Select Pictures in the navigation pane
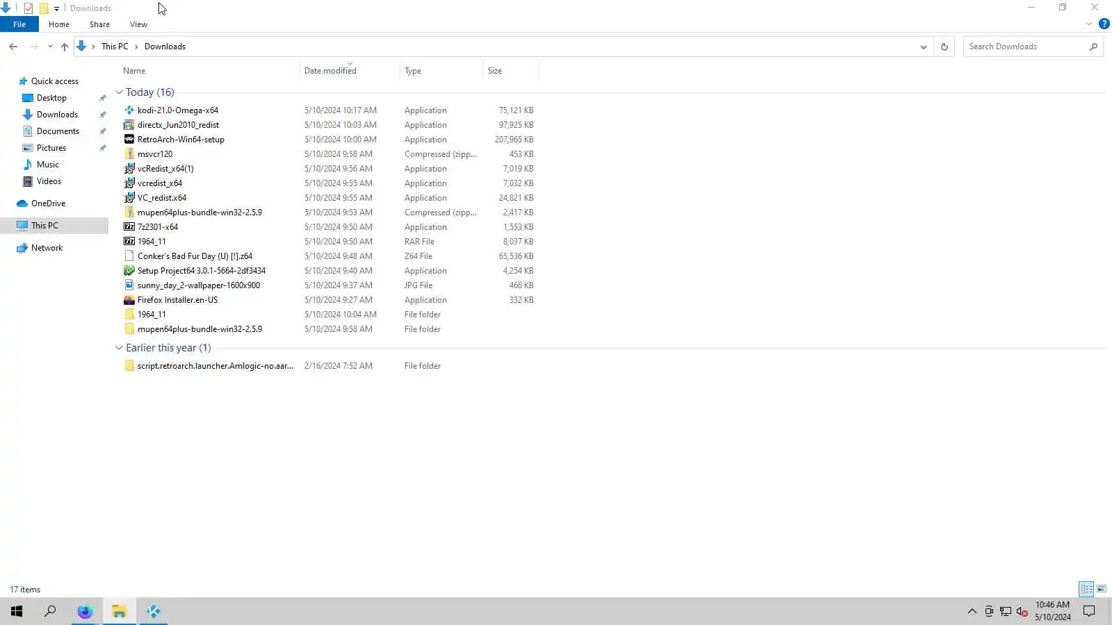 click(51, 148)
